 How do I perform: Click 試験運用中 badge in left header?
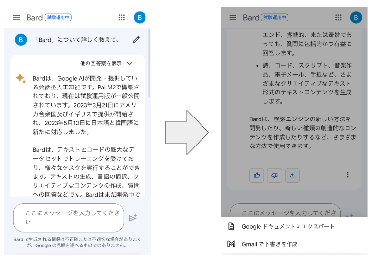coord(58,18)
